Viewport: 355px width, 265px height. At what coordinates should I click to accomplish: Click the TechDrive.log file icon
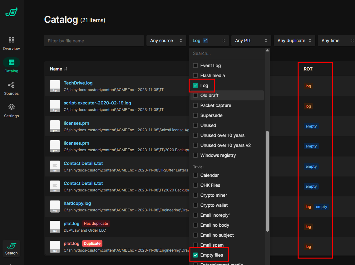tap(55, 86)
